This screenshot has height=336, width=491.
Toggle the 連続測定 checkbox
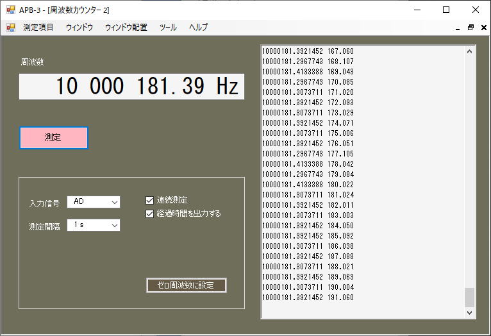pos(150,200)
